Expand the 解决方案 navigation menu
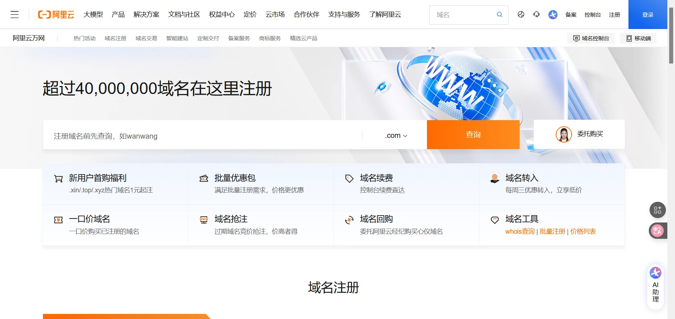This screenshot has width=675, height=319. click(x=146, y=15)
